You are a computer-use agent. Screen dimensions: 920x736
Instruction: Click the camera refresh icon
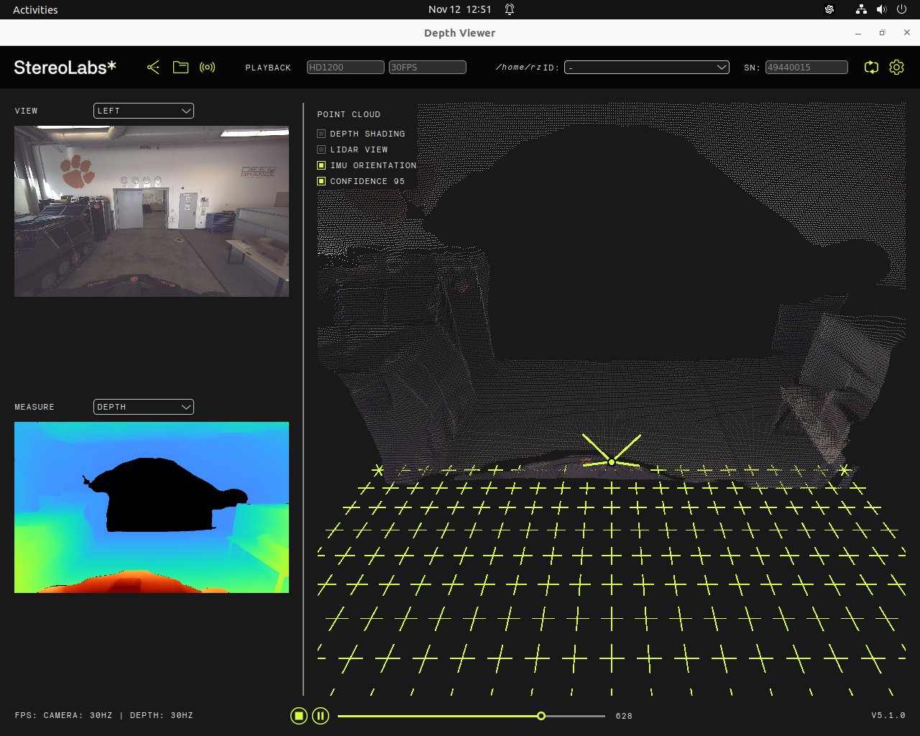(x=871, y=68)
